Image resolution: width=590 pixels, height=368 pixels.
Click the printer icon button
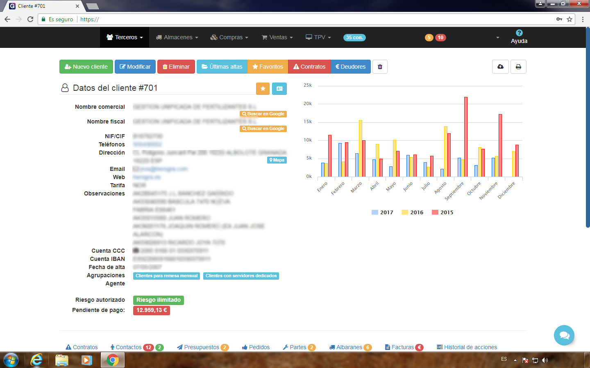pos(518,67)
